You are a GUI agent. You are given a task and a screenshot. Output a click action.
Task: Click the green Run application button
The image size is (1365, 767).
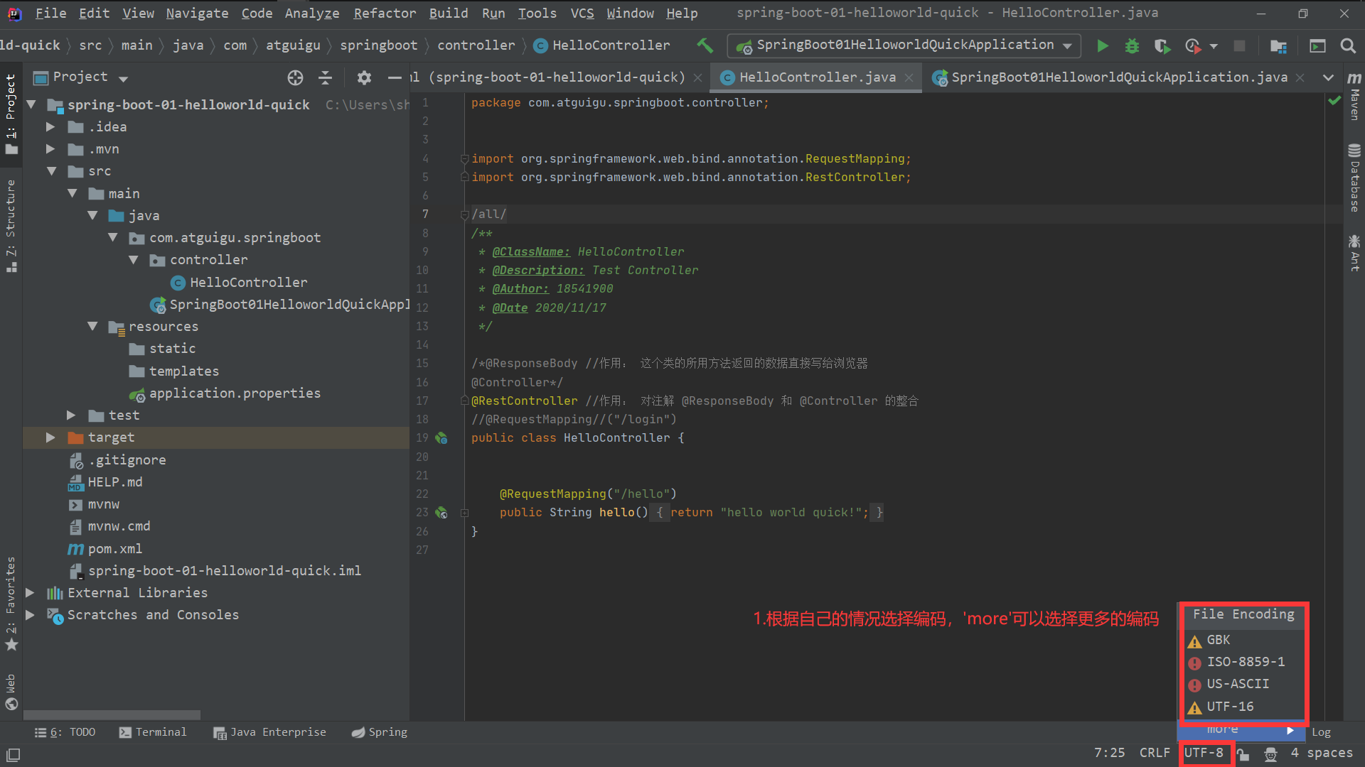click(x=1102, y=46)
